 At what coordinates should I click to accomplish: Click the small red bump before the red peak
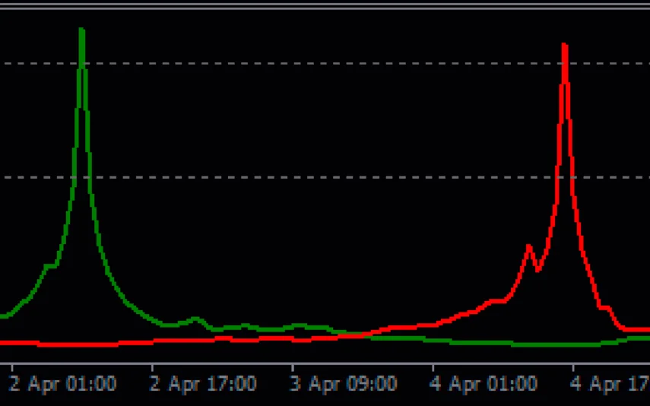(x=529, y=246)
